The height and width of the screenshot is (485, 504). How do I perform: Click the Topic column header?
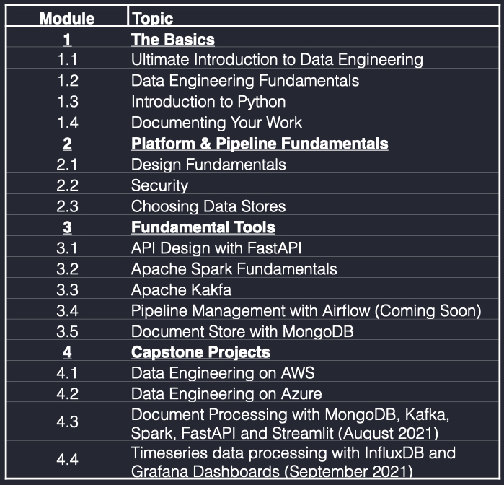click(153, 18)
